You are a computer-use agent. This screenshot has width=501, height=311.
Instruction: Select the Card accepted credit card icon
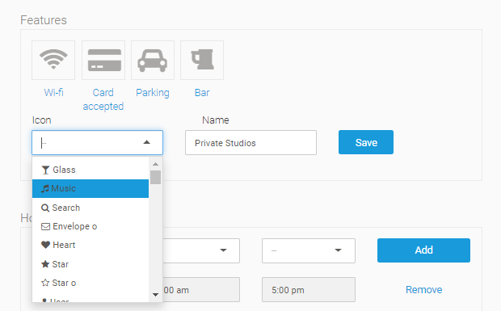(x=103, y=60)
